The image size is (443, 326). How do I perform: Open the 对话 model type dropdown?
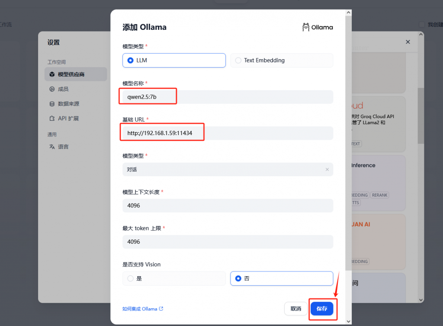click(x=228, y=169)
